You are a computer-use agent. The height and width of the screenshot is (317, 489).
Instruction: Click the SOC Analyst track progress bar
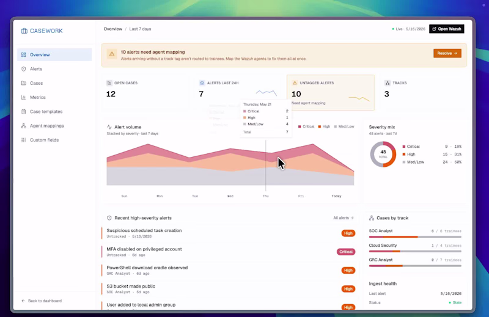coord(415,237)
